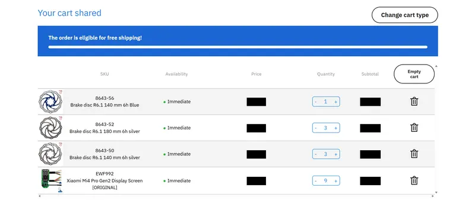Add one more 8643-50 brake disc

[335, 154]
